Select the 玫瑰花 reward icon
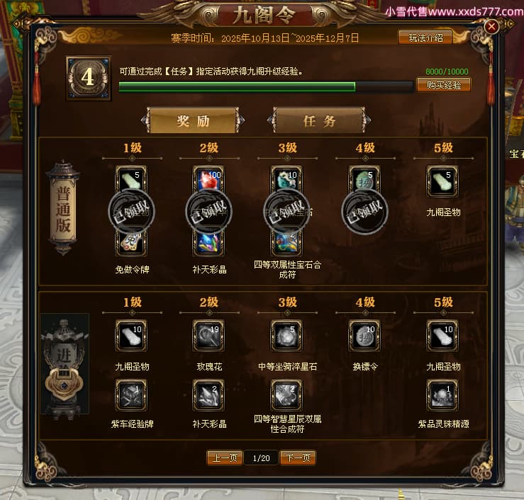The height and width of the screenshot is (500, 524). pos(208,336)
